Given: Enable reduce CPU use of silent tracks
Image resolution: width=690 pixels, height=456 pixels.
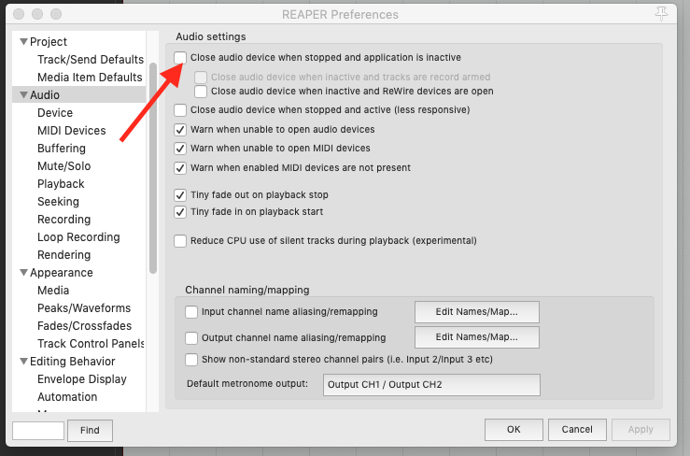Looking at the screenshot, I should click(x=180, y=241).
